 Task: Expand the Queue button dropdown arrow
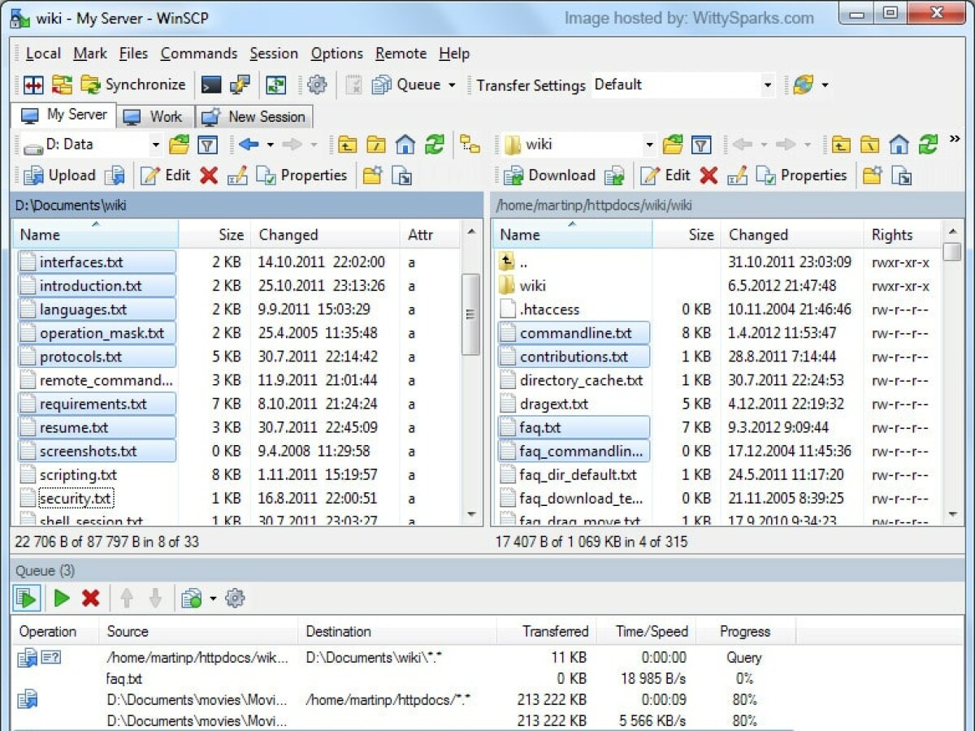(x=452, y=84)
